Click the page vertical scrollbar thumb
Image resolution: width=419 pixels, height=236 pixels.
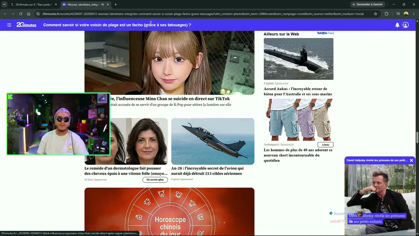click(417, 138)
